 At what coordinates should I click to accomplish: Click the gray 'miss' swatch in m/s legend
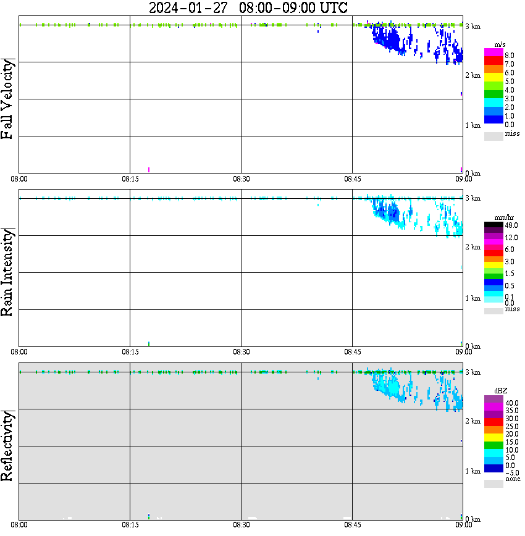click(493, 136)
